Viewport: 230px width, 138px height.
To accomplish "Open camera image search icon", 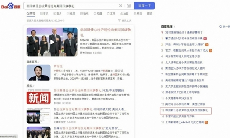I will [129, 6].
